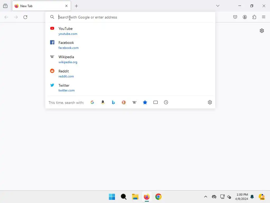This screenshot has height=203, width=270.
Task: Open the muted volume tray icon
Action: tap(229, 197)
